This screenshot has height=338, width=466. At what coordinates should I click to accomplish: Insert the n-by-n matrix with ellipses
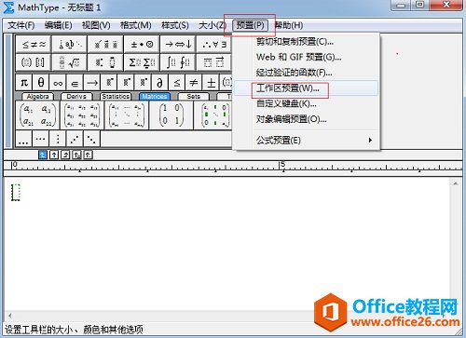tap(127, 115)
